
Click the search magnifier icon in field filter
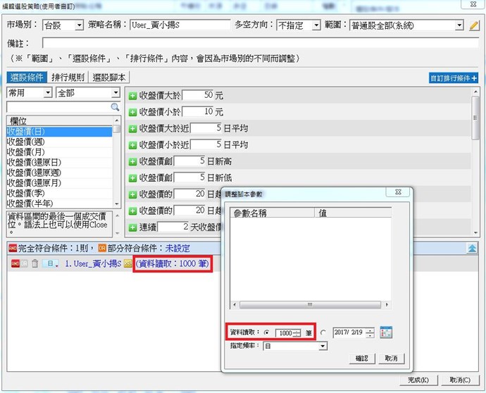point(116,107)
